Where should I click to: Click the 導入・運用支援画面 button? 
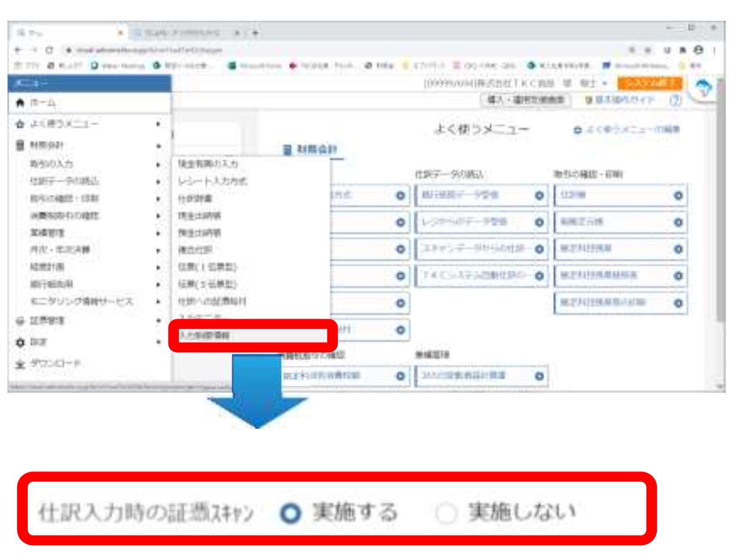pos(526,100)
